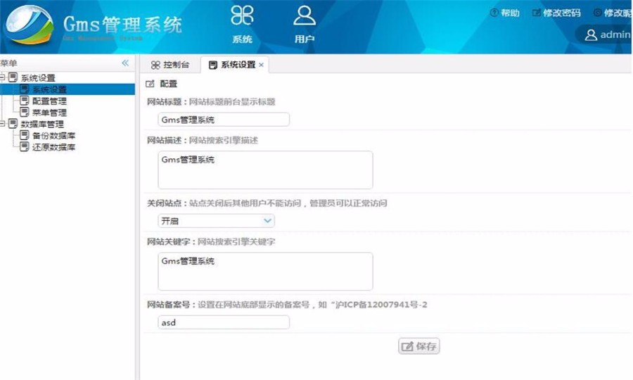Open 修改密码 change password link

tap(556, 13)
